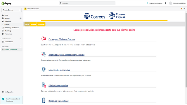Click the location pin Incidencias icon
187x105 pixels.
point(44,69)
